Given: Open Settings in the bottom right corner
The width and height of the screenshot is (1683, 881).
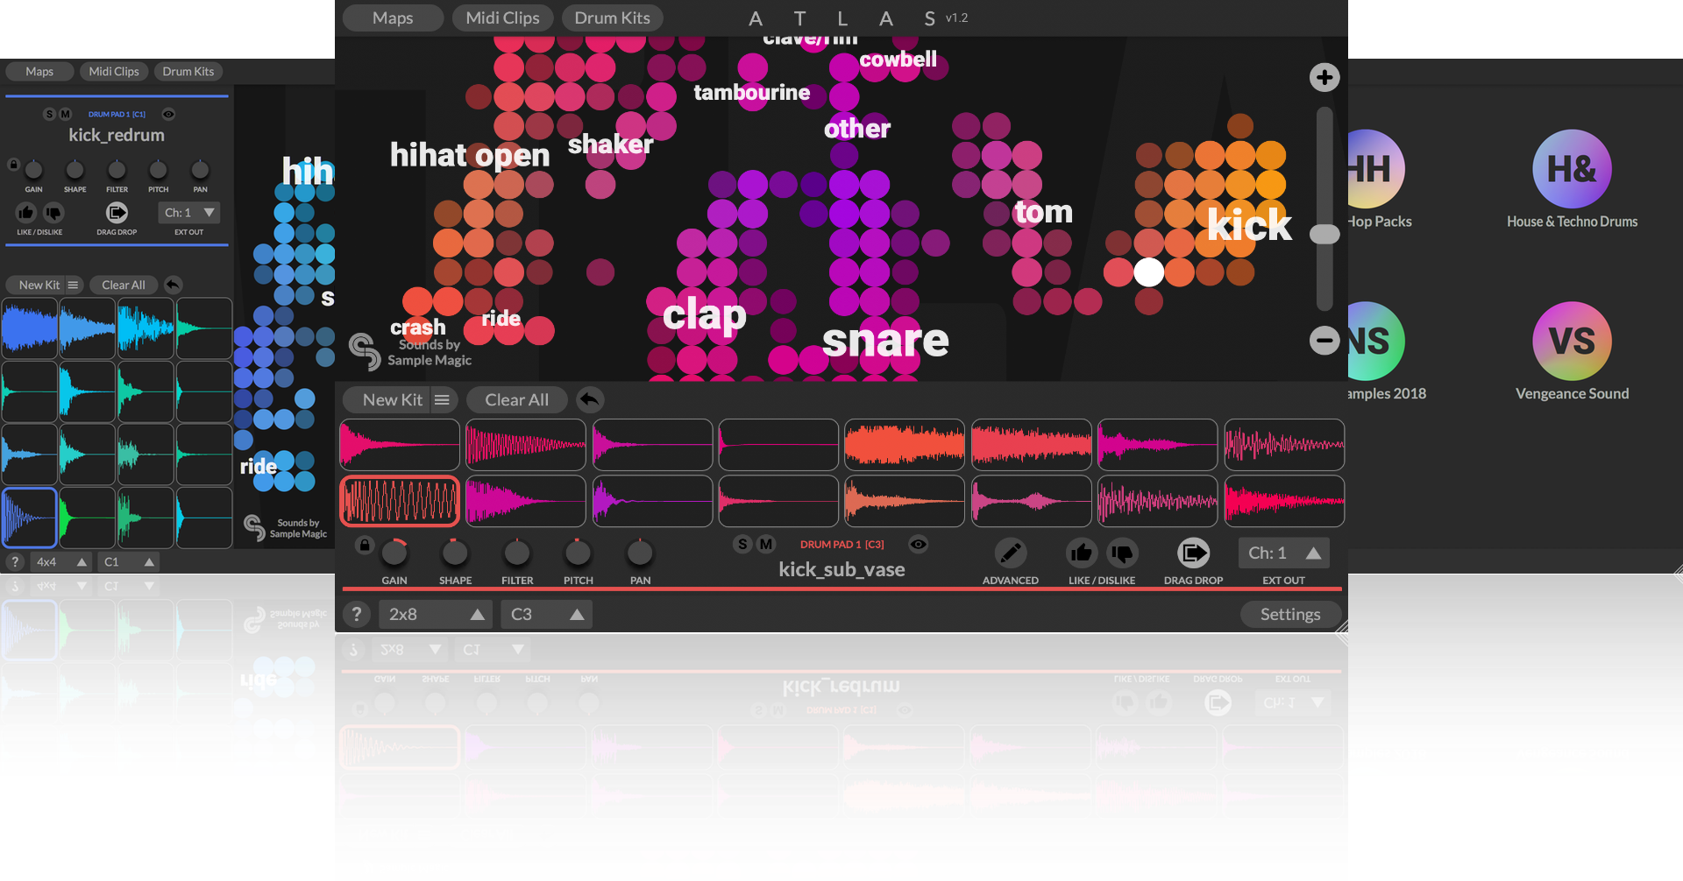Looking at the screenshot, I should point(1290,614).
